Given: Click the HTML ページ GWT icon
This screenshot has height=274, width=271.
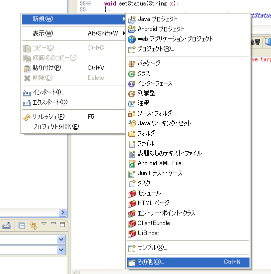Looking at the screenshot, I should click(x=132, y=204).
